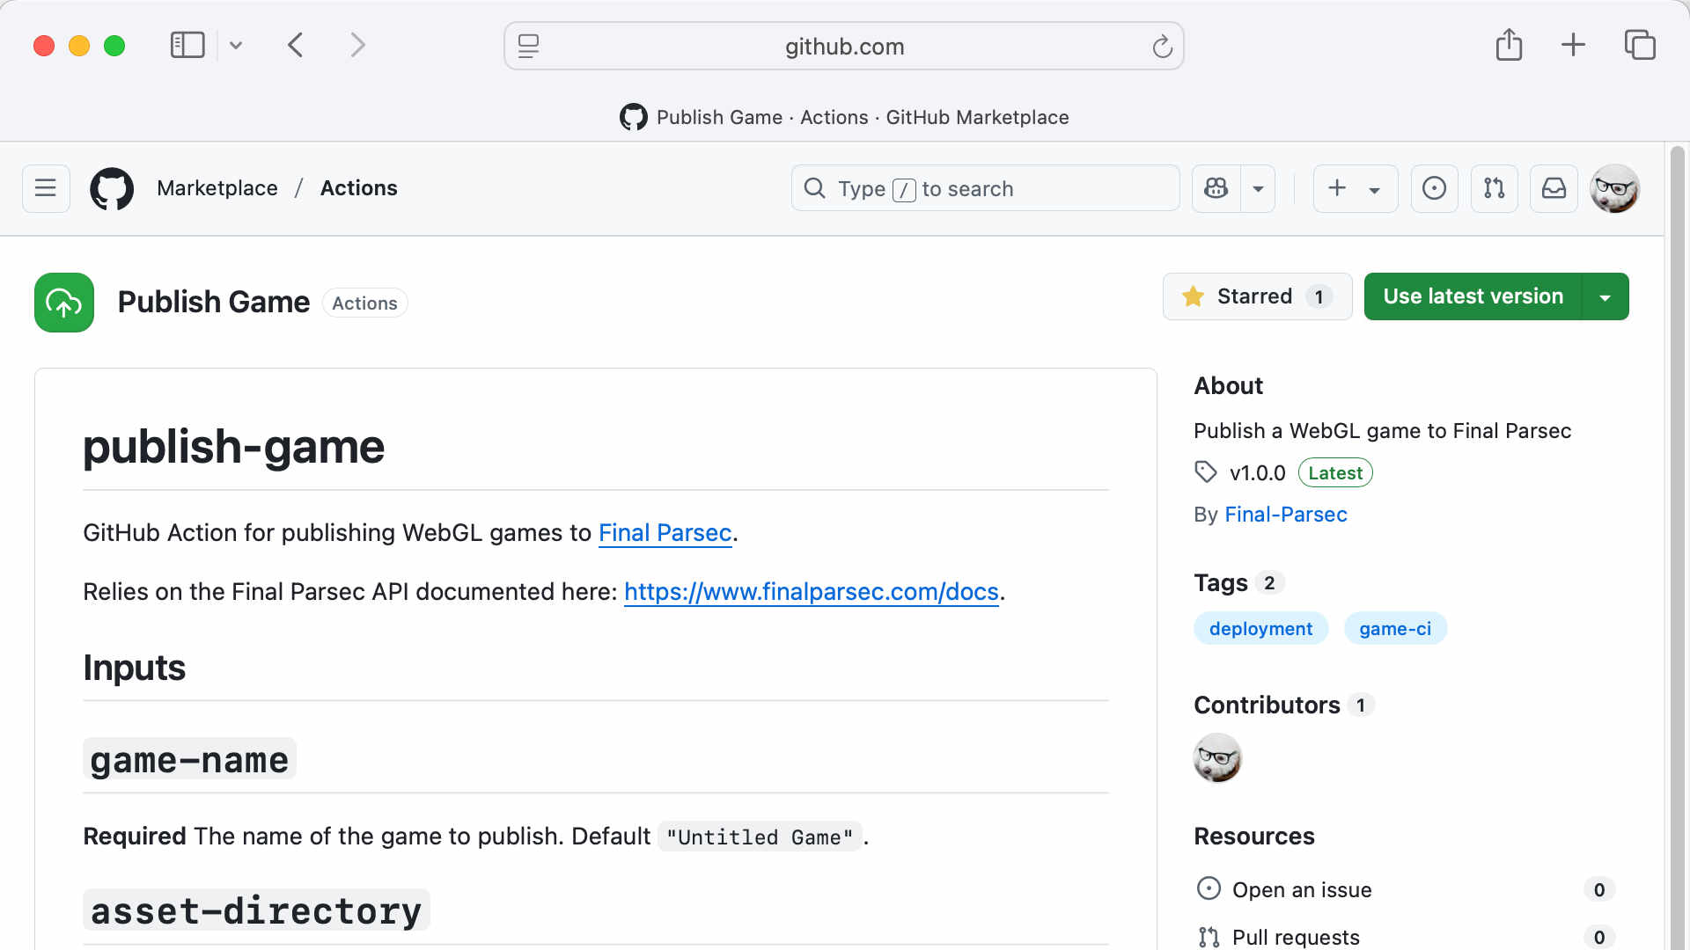
Task: Click the Actions label badge
Action: (x=364, y=303)
